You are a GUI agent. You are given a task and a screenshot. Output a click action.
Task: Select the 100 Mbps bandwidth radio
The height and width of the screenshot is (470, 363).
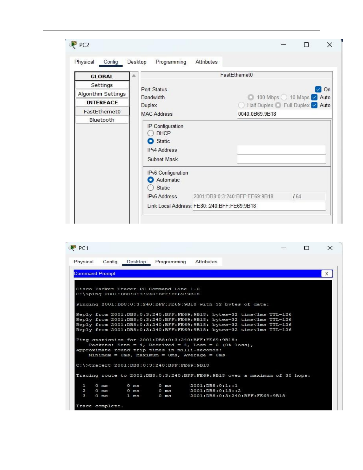tap(251, 97)
